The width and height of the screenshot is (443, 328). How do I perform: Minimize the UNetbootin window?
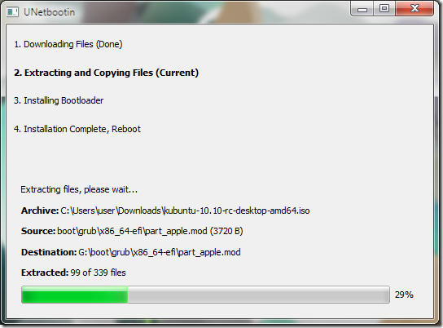click(x=362, y=9)
